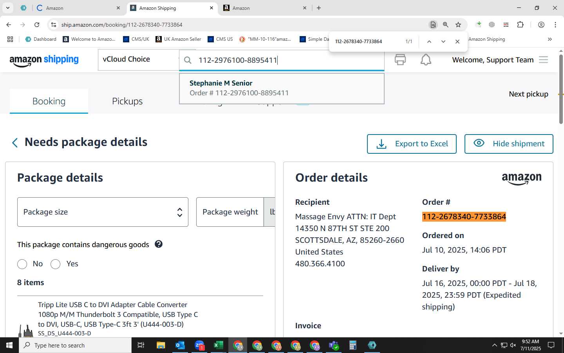This screenshot has height=353, width=564.
Task: Open Task View on taskbar
Action: coord(141,345)
